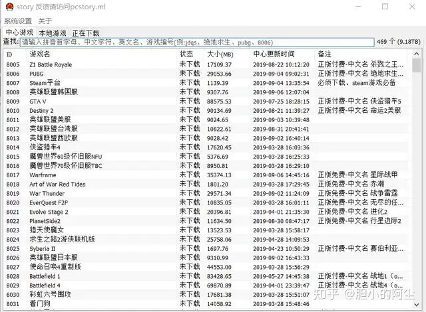Select the PlanetSide2 row

(206, 221)
